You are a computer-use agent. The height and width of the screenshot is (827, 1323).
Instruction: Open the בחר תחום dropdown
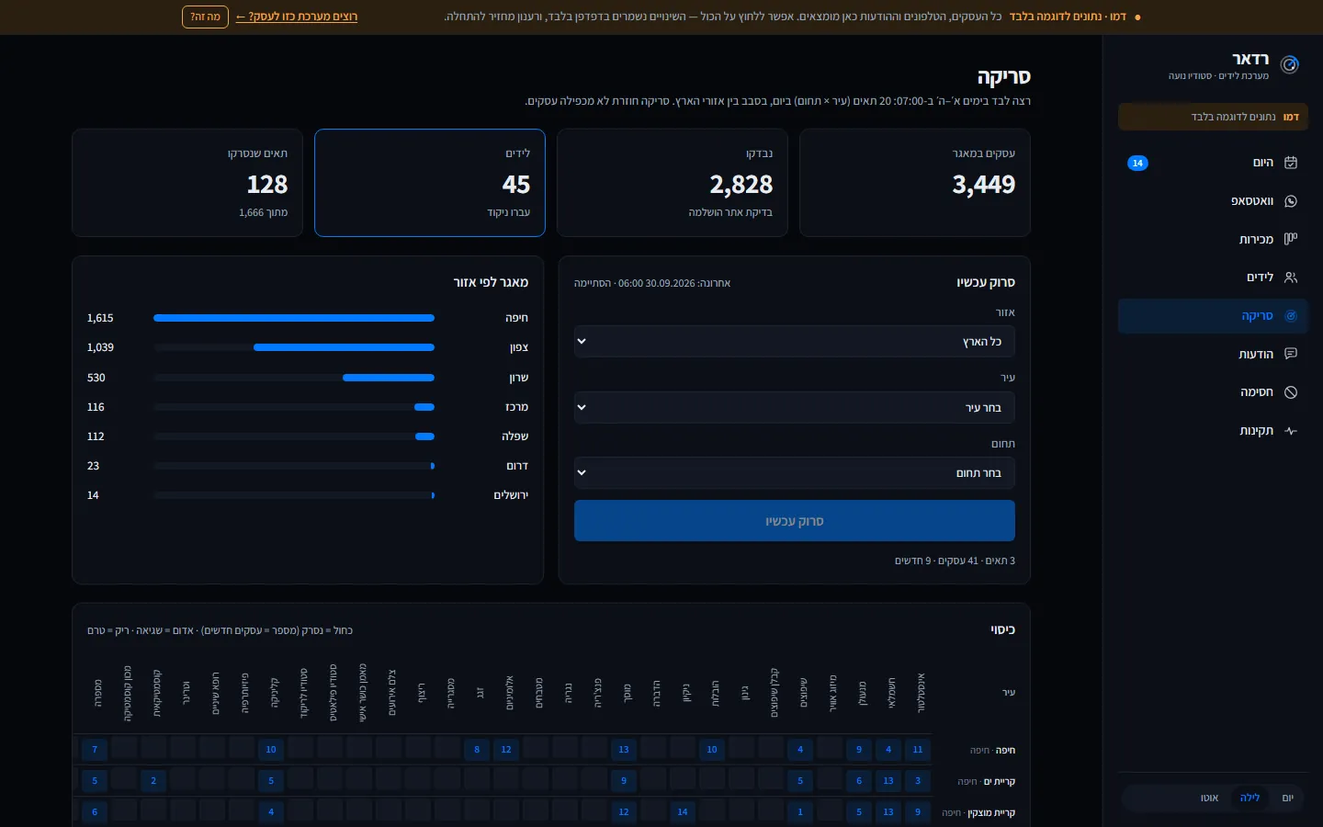point(795,473)
